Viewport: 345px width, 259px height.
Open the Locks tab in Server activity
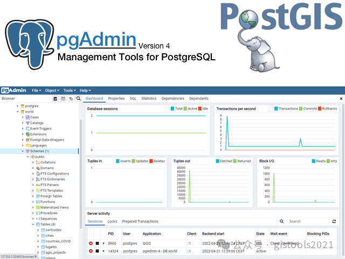click(x=112, y=221)
